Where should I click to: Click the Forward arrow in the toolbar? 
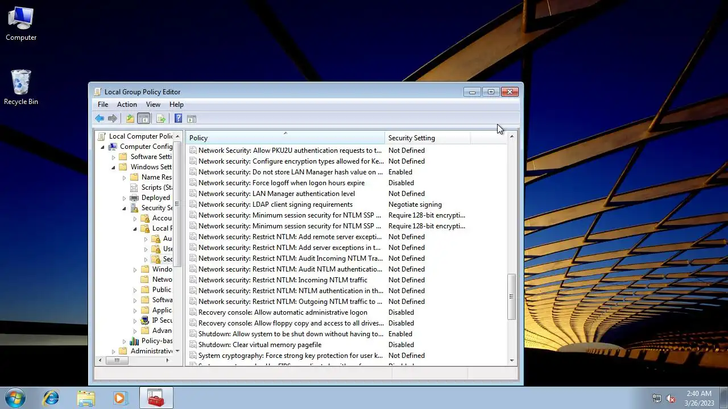click(x=113, y=119)
